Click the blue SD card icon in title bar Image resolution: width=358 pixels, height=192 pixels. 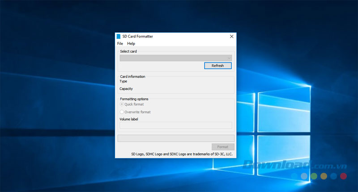tap(119, 36)
